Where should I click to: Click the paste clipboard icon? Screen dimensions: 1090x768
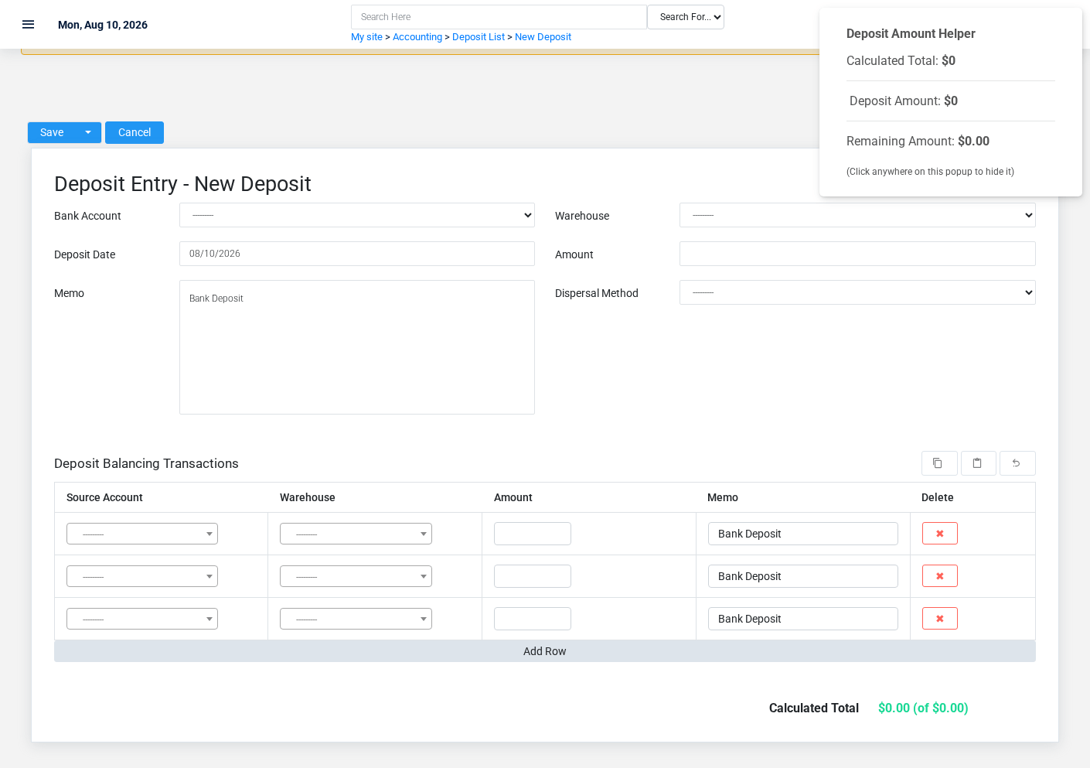978,463
